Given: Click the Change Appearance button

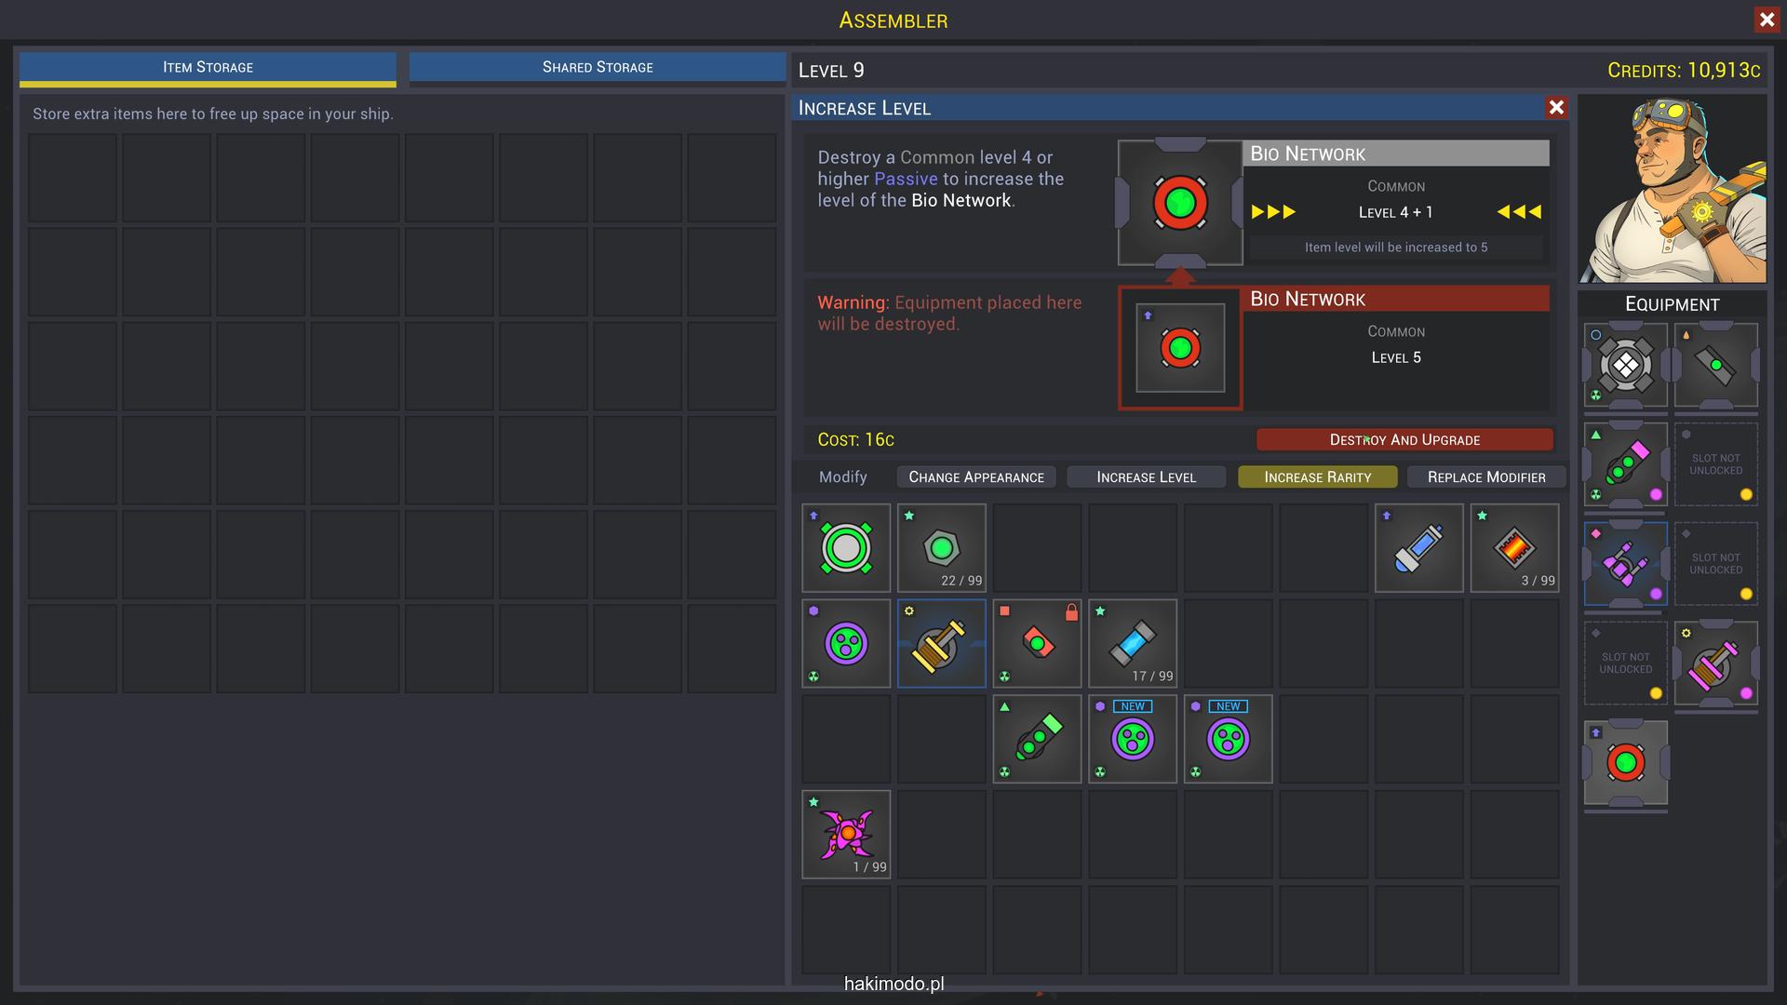Looking at the screenshot, I should click(x=975, y=476).
